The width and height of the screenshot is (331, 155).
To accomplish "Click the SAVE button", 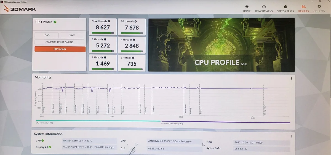I will point(72,35).
